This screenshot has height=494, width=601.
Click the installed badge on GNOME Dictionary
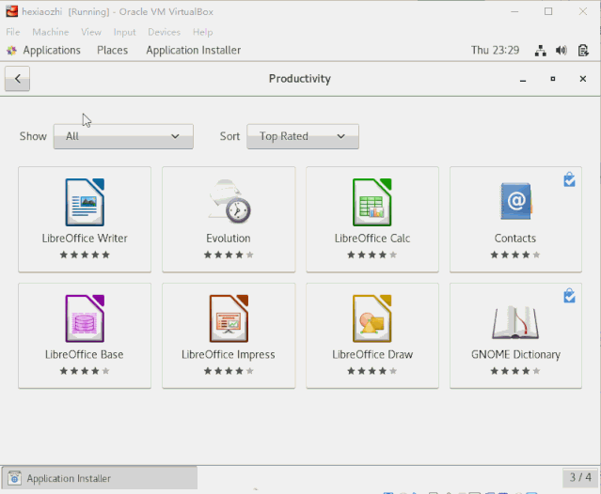[570, 296]
